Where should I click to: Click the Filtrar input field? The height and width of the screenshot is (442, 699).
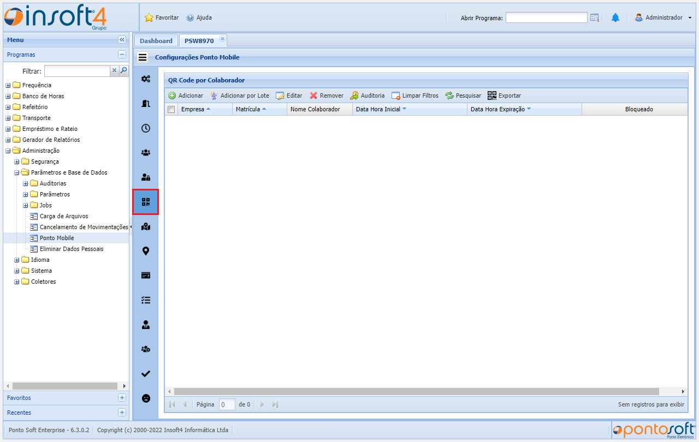(x=77, y=71)
